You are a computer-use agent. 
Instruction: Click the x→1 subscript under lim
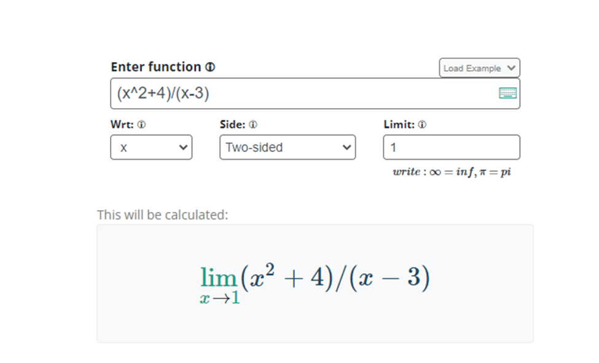(220, 298)
